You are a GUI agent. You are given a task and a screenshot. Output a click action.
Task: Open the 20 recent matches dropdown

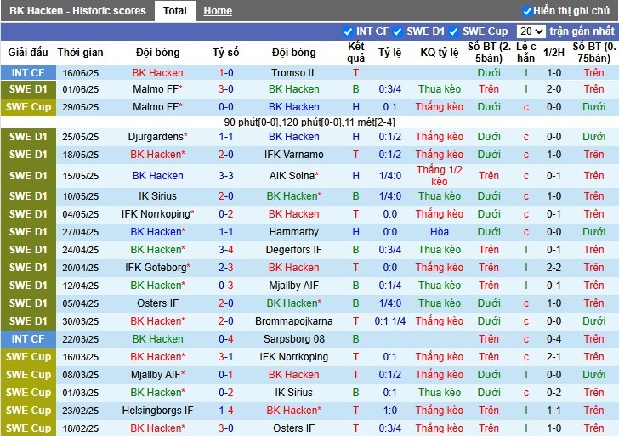(531, 31)
